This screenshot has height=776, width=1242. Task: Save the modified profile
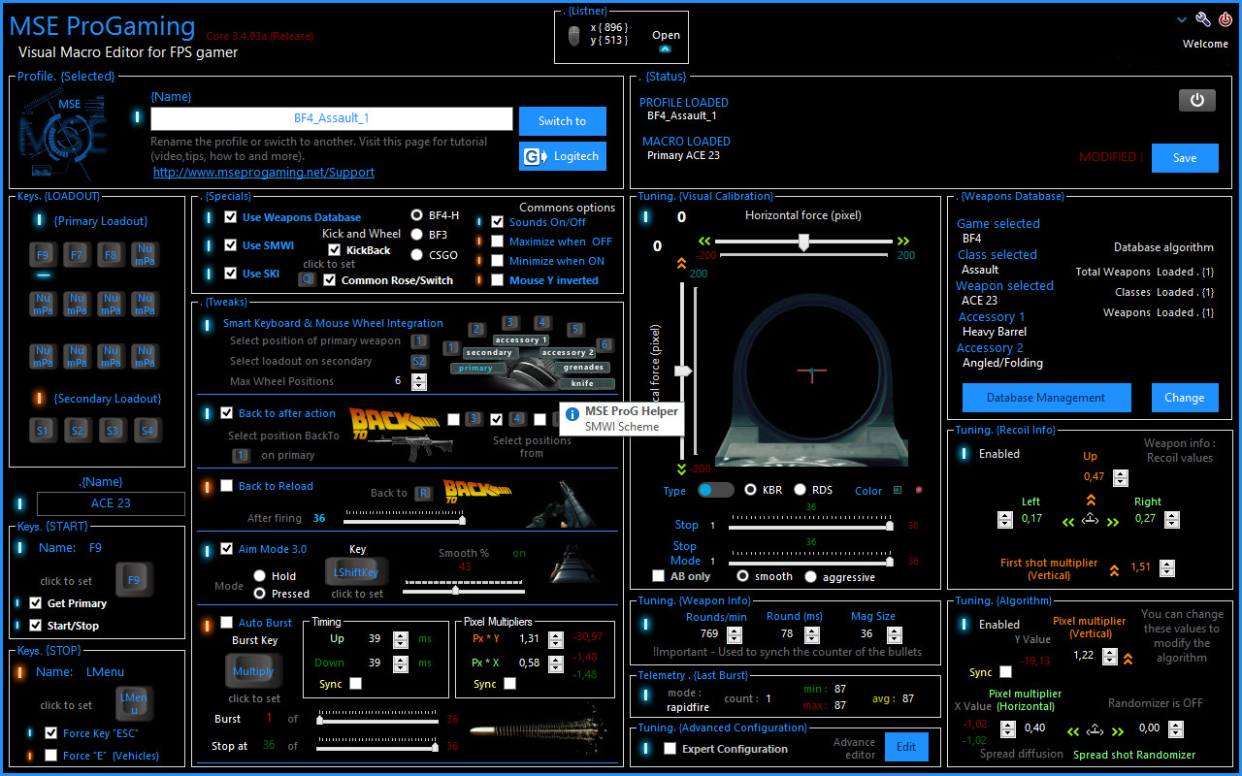(x=1185, y=158)
